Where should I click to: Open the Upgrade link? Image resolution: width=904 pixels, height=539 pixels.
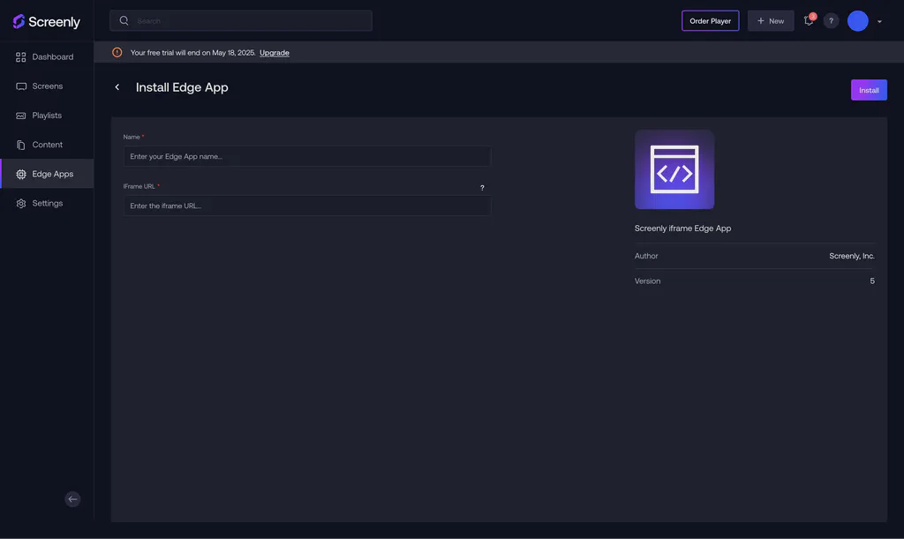point(275,51)
